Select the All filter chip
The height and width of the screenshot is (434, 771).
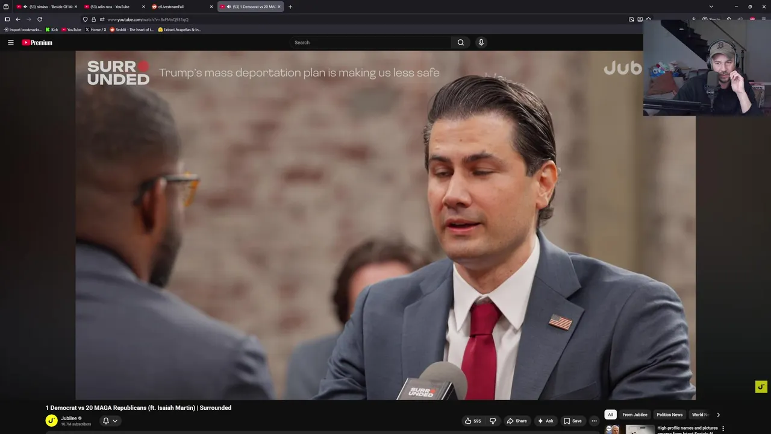(610, 415)
